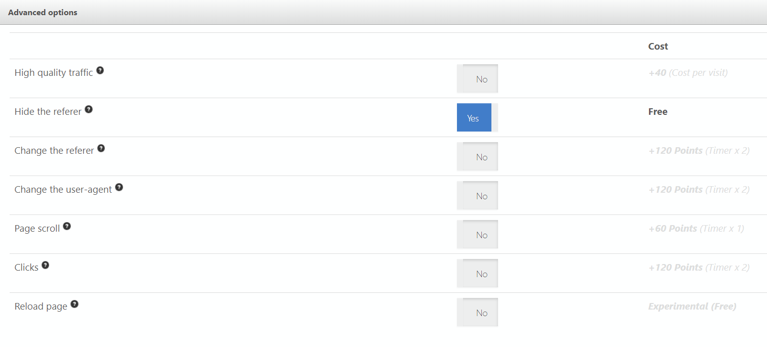
Task: Open help icon beside High quality traffic
Action: [x=100, y=70]
